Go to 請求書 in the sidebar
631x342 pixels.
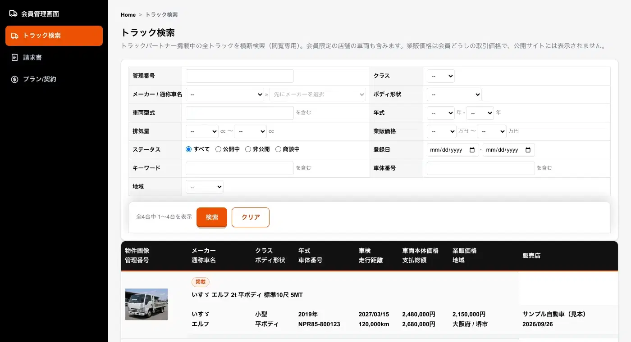tap(54, 58)
